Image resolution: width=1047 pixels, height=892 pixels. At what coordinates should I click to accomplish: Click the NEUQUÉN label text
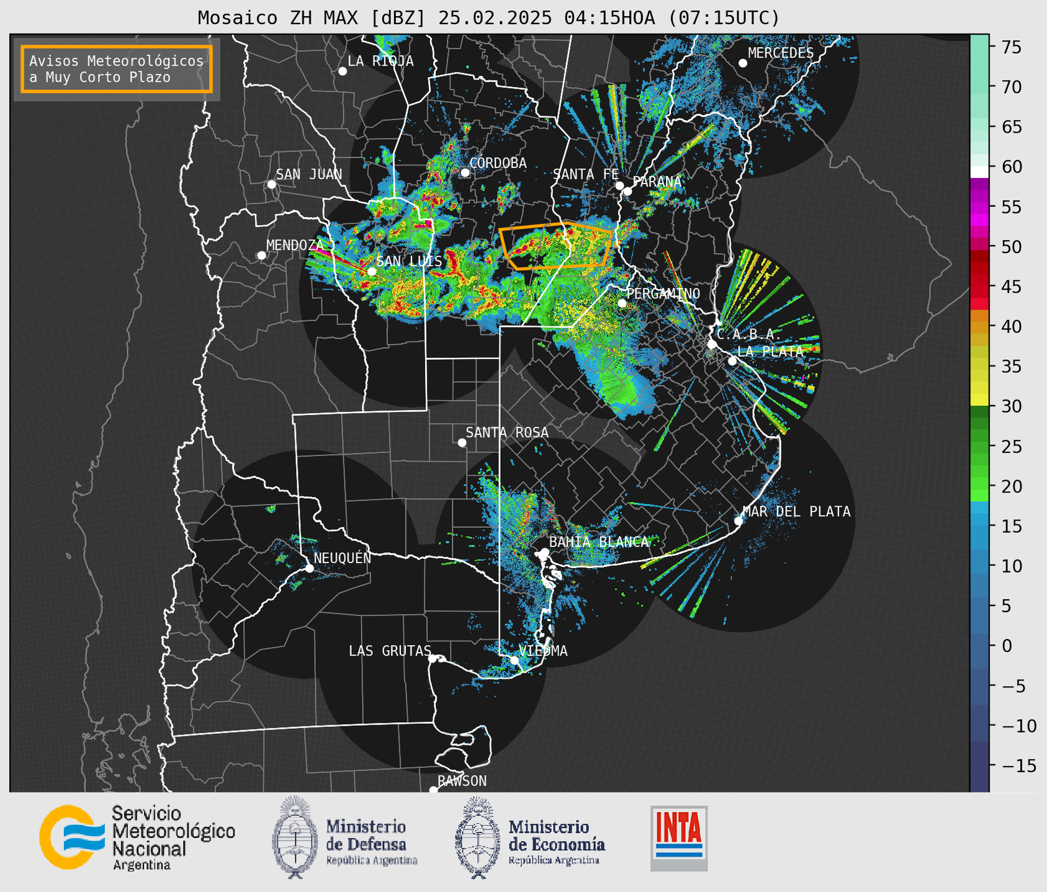(343, 558)
